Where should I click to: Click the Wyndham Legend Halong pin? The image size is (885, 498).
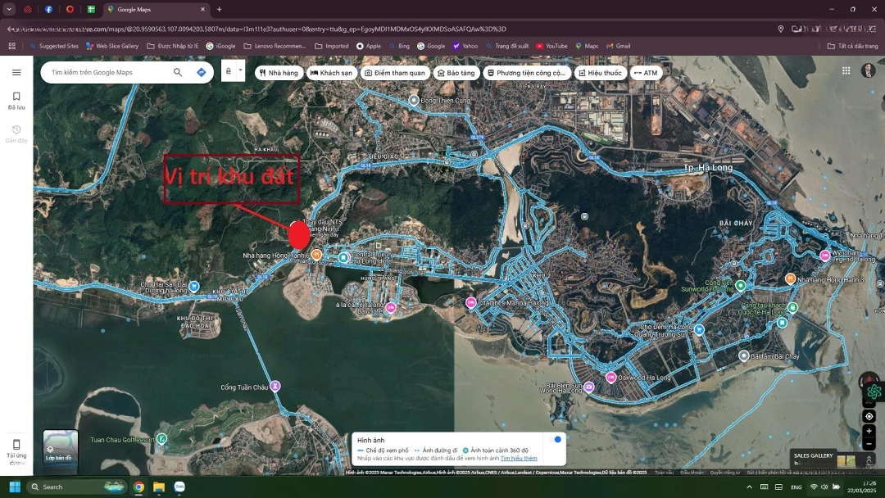(x=824, y=256)
